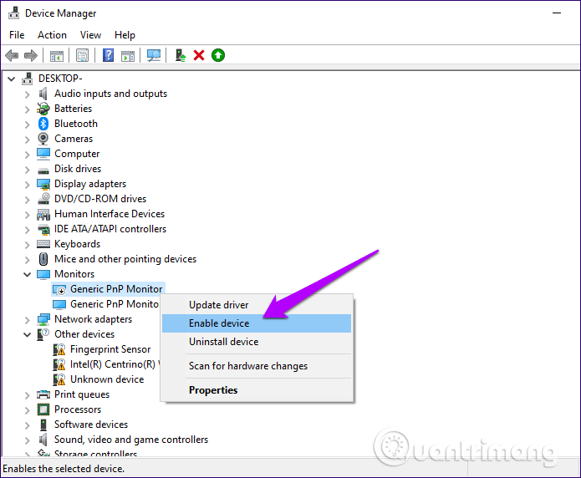581x478 pixels.
Task: Open the Properties toolbar icon
Action: click(82, 56)
